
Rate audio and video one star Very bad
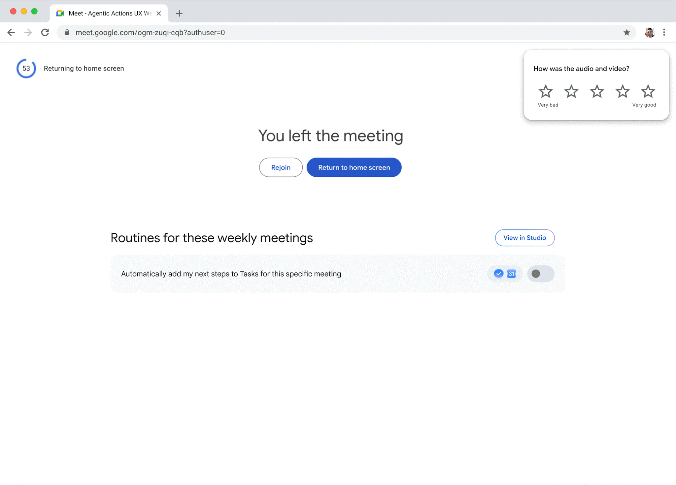(x=546, y=91)
